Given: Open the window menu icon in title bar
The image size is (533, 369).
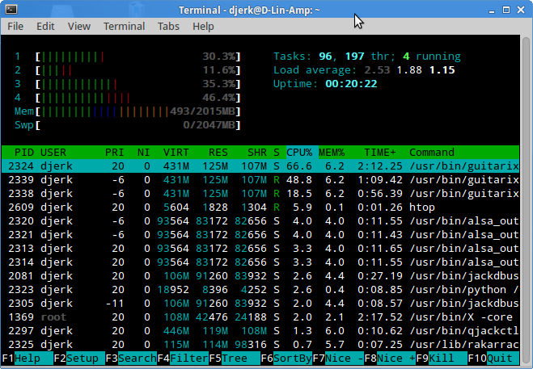Looking at the screenshot, I should click(11, 9).
